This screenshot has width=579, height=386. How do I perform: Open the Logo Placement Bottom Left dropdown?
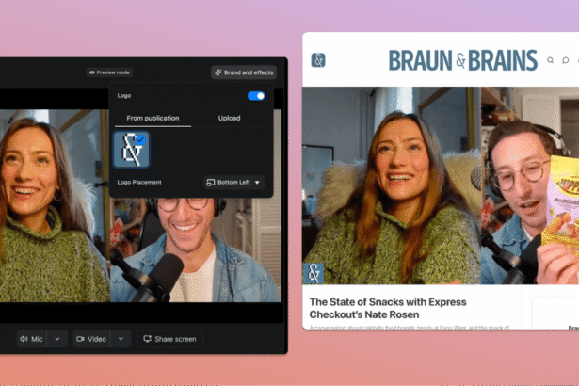coord(234,182)
